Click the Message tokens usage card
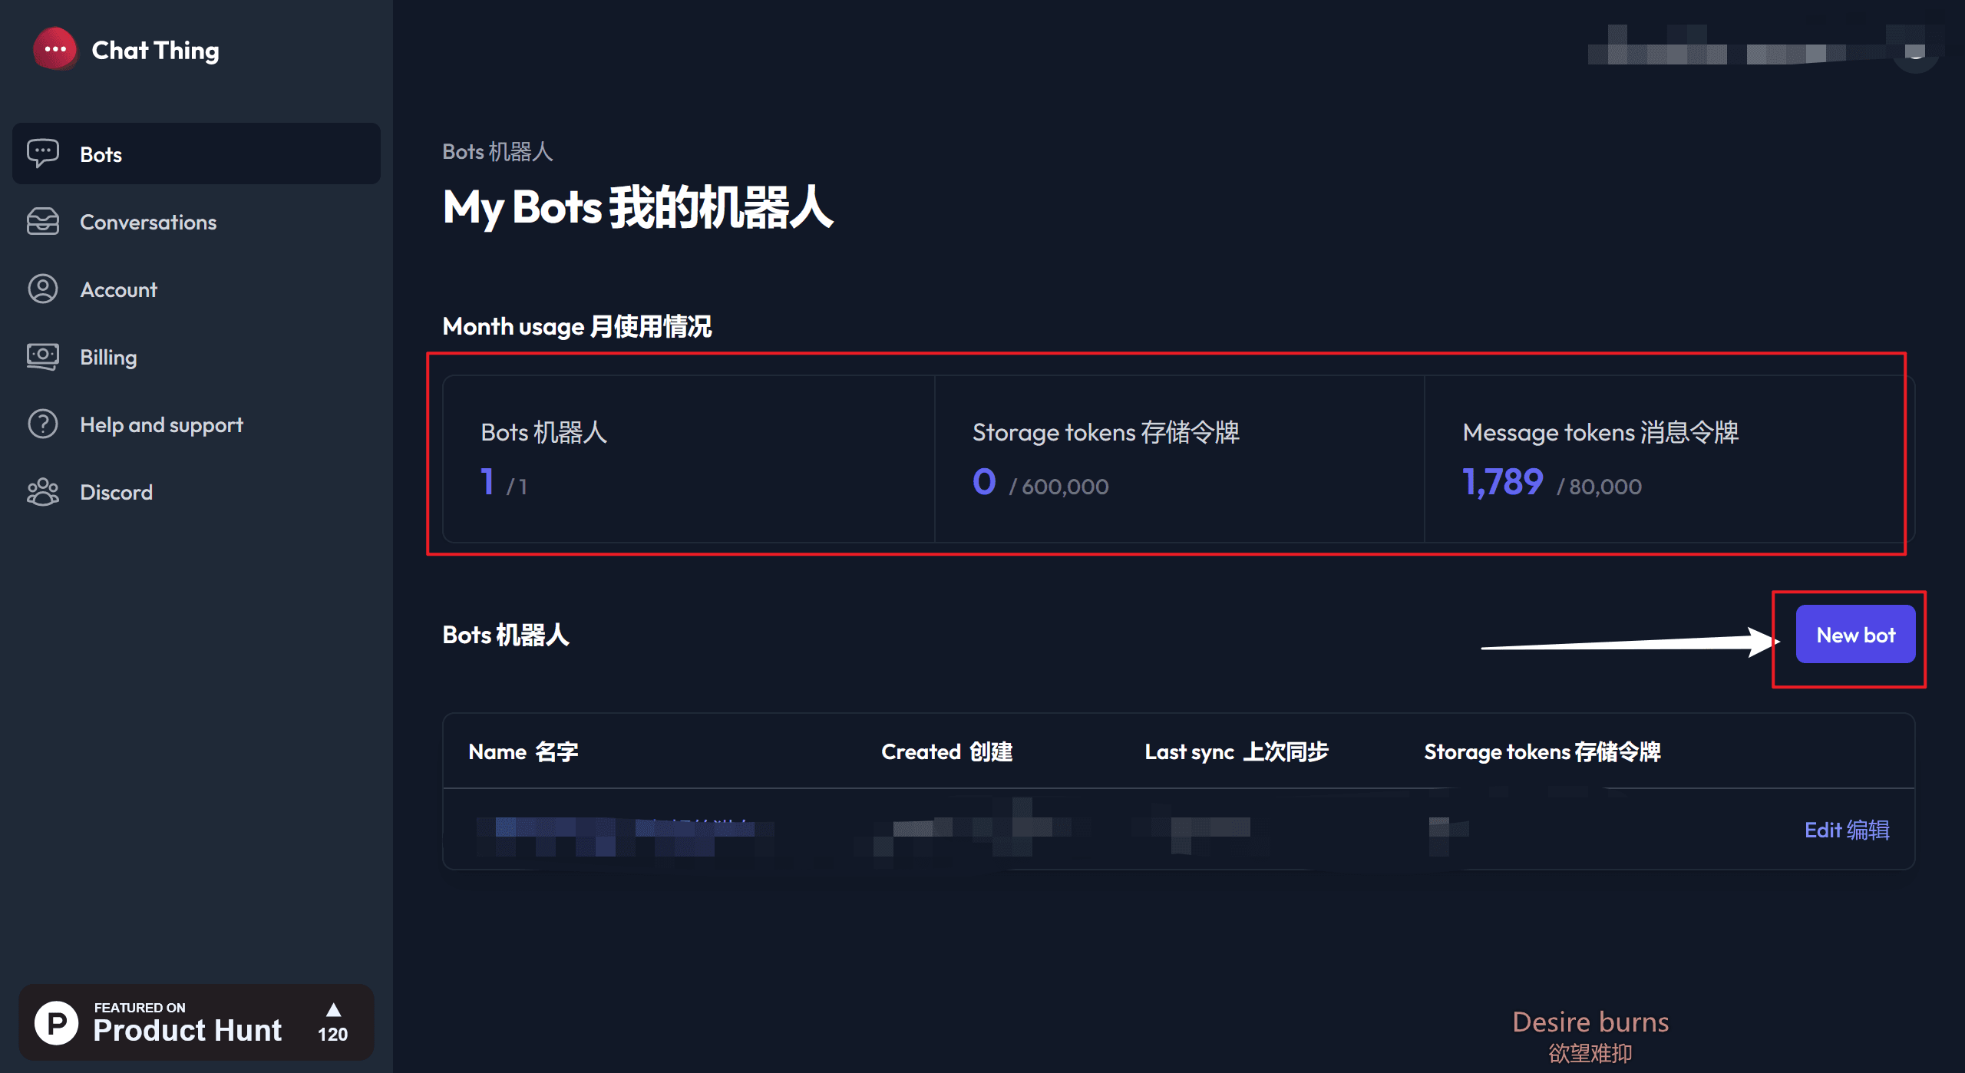The height and width of the screenshot is (1073, 1965). pos(1669,459)
